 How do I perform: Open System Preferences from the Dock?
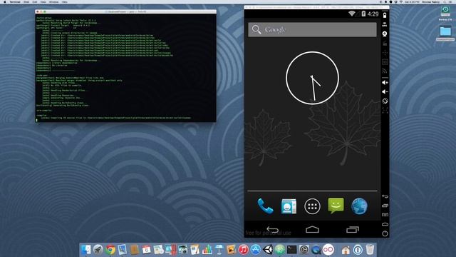tap(304, 250)
